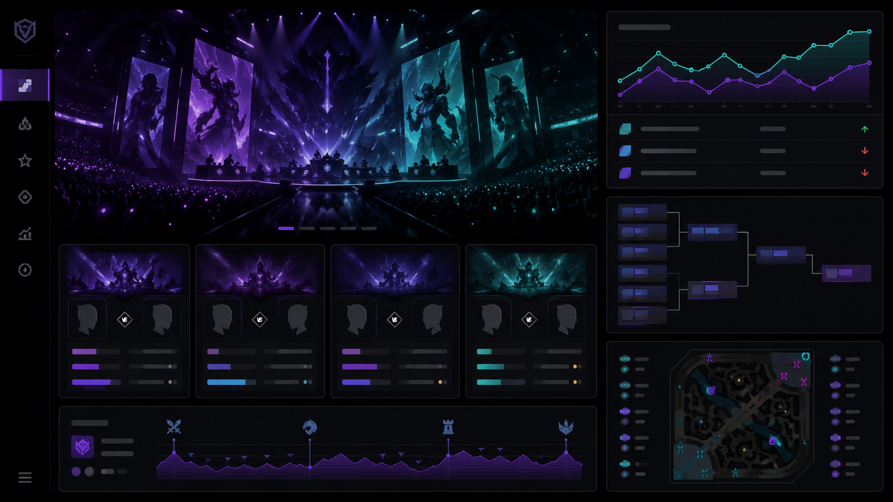Click the dragon event timeline icon
This screenshot has height=502, width=893.
click(x=310, y=427)
